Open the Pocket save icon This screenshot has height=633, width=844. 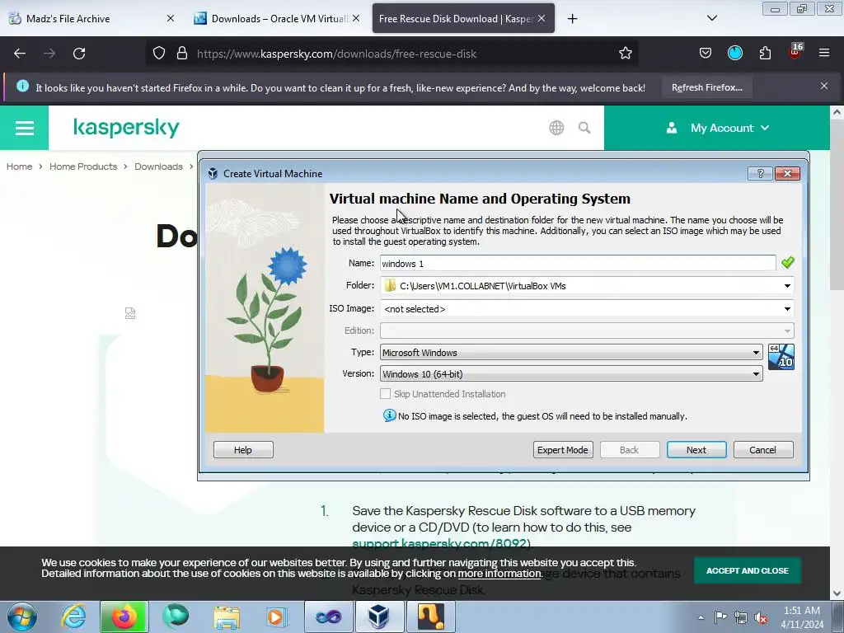706,54
